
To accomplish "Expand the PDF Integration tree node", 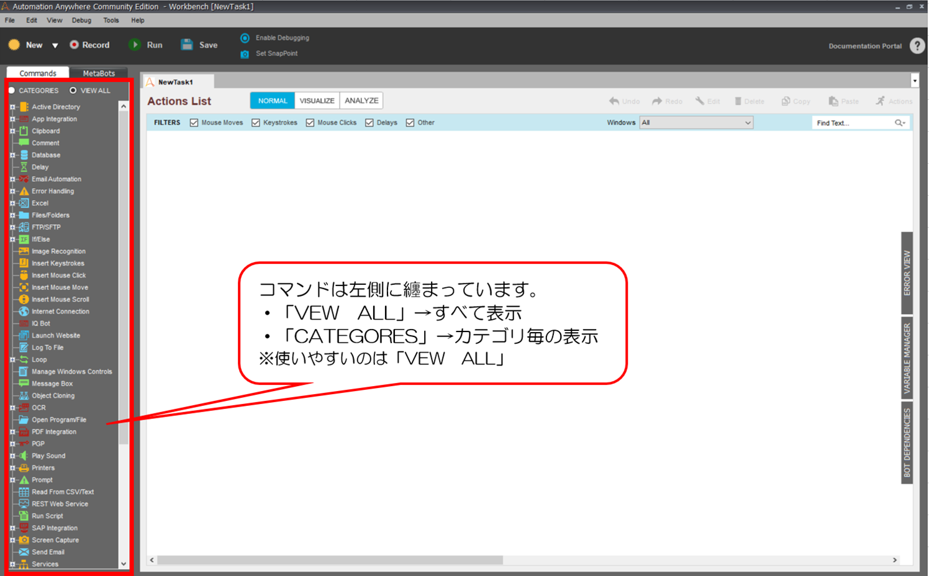I will 12,432.
